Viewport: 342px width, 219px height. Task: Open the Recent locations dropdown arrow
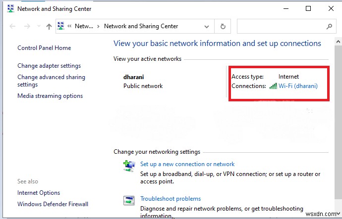pos(38,27)
